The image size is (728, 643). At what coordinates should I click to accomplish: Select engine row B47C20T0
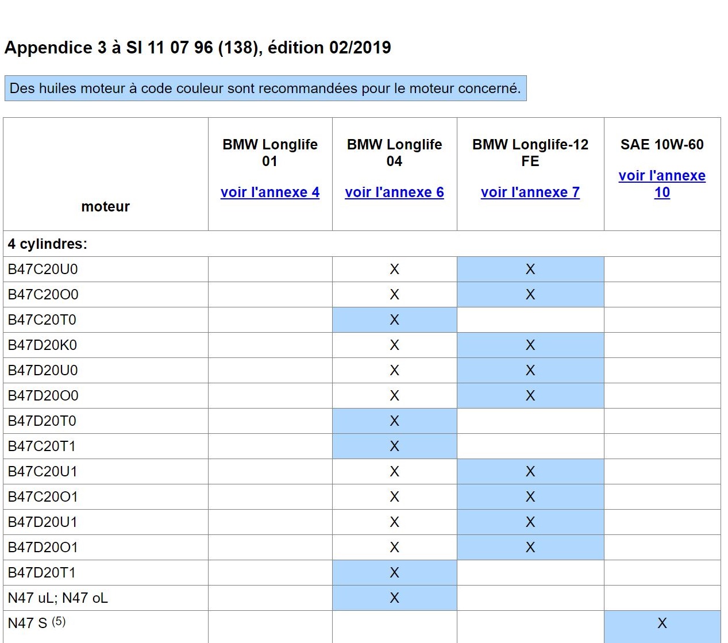[362, 319]
